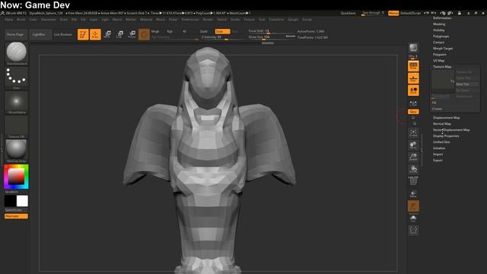Expand the Morph Target subpalette
Viewport: 487px width, 274px height.
443,49
